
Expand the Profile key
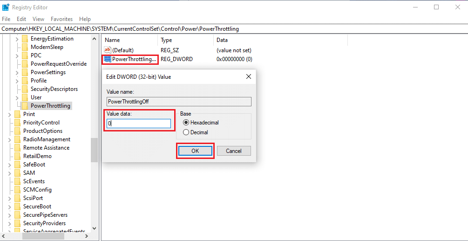[17, 81]
